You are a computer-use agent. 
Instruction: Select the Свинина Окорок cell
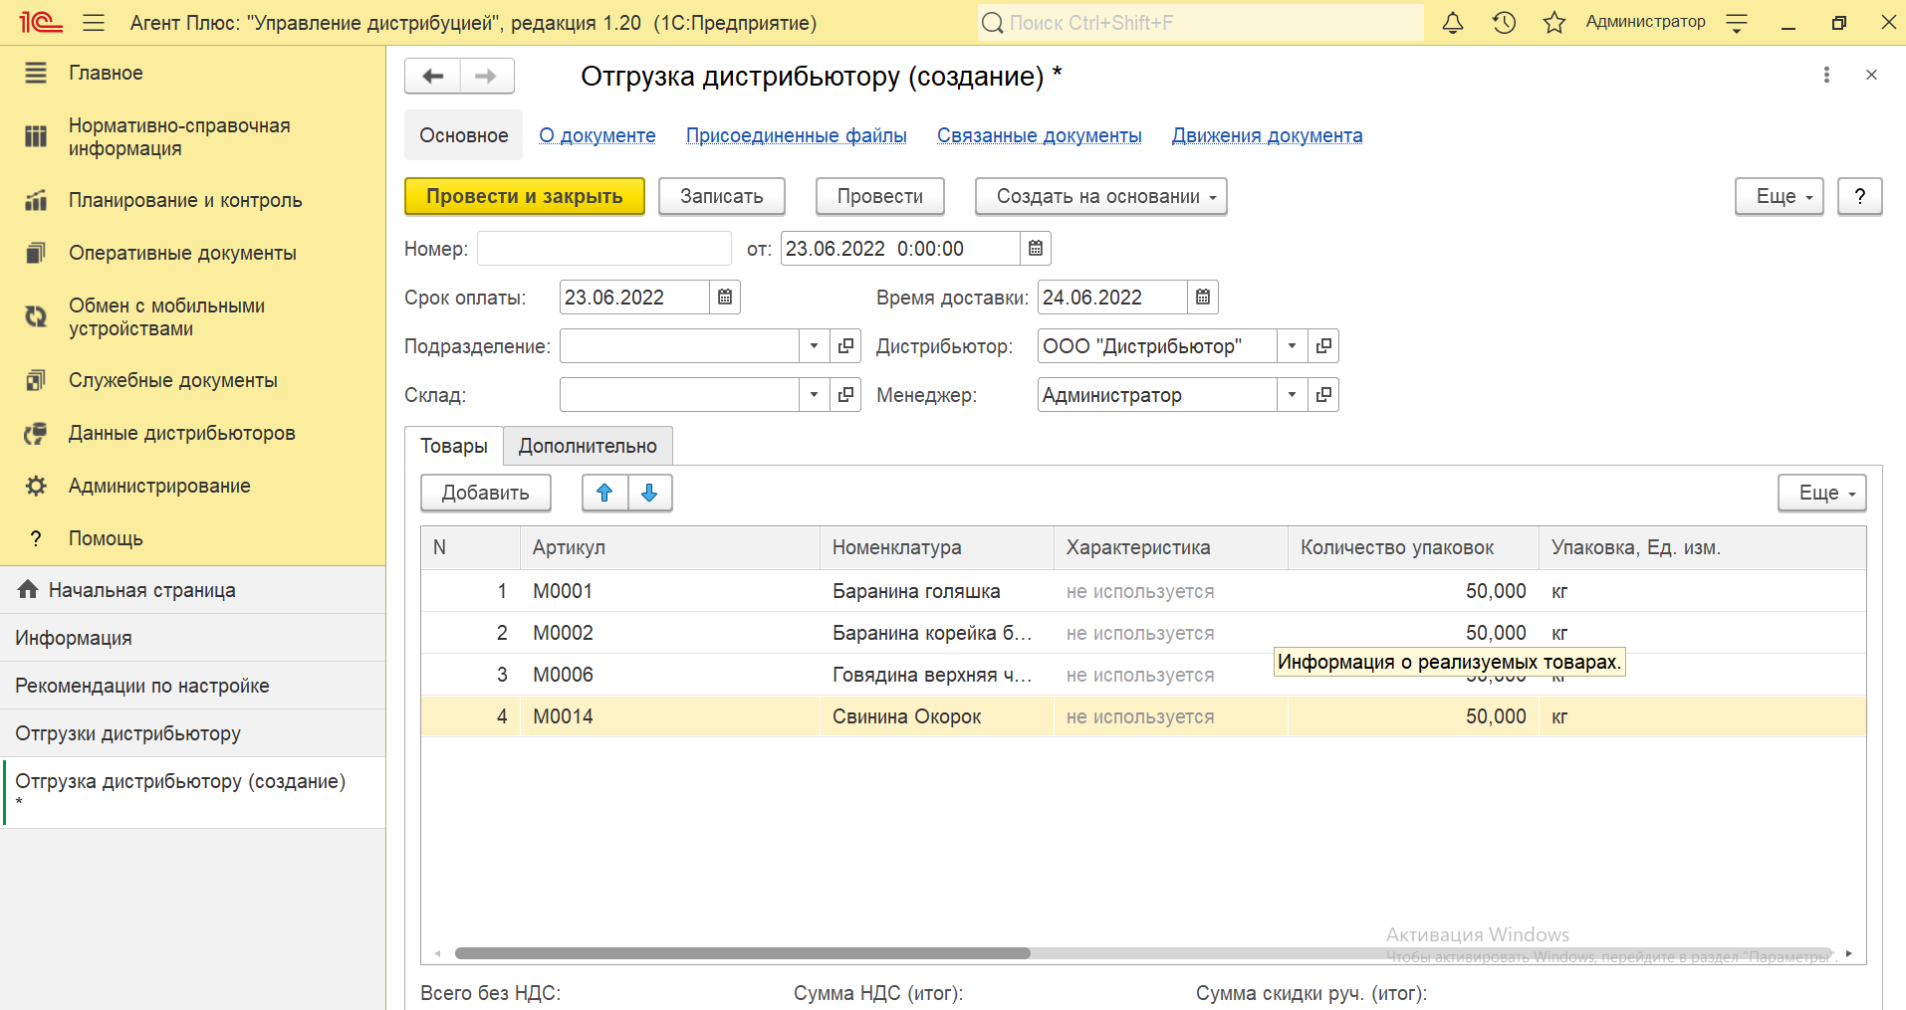(936, 716)
